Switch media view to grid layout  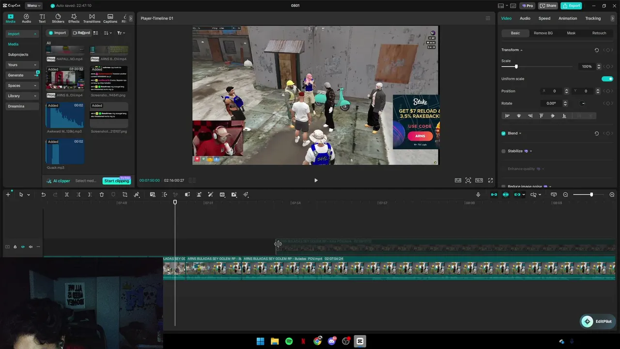pyautogui.click(x=95, y=33)
